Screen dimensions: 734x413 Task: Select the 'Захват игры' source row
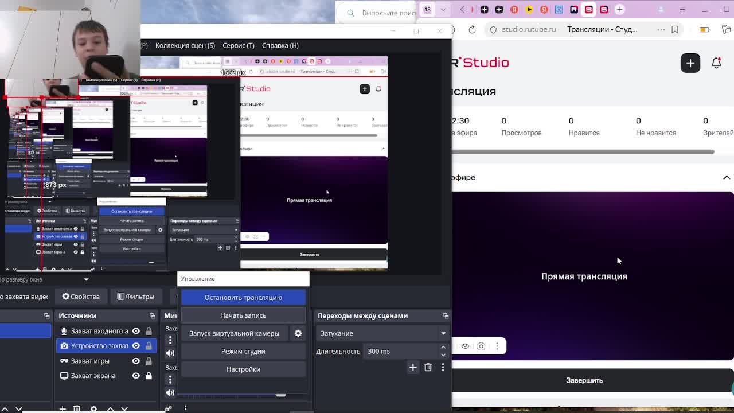click(106, 361)
